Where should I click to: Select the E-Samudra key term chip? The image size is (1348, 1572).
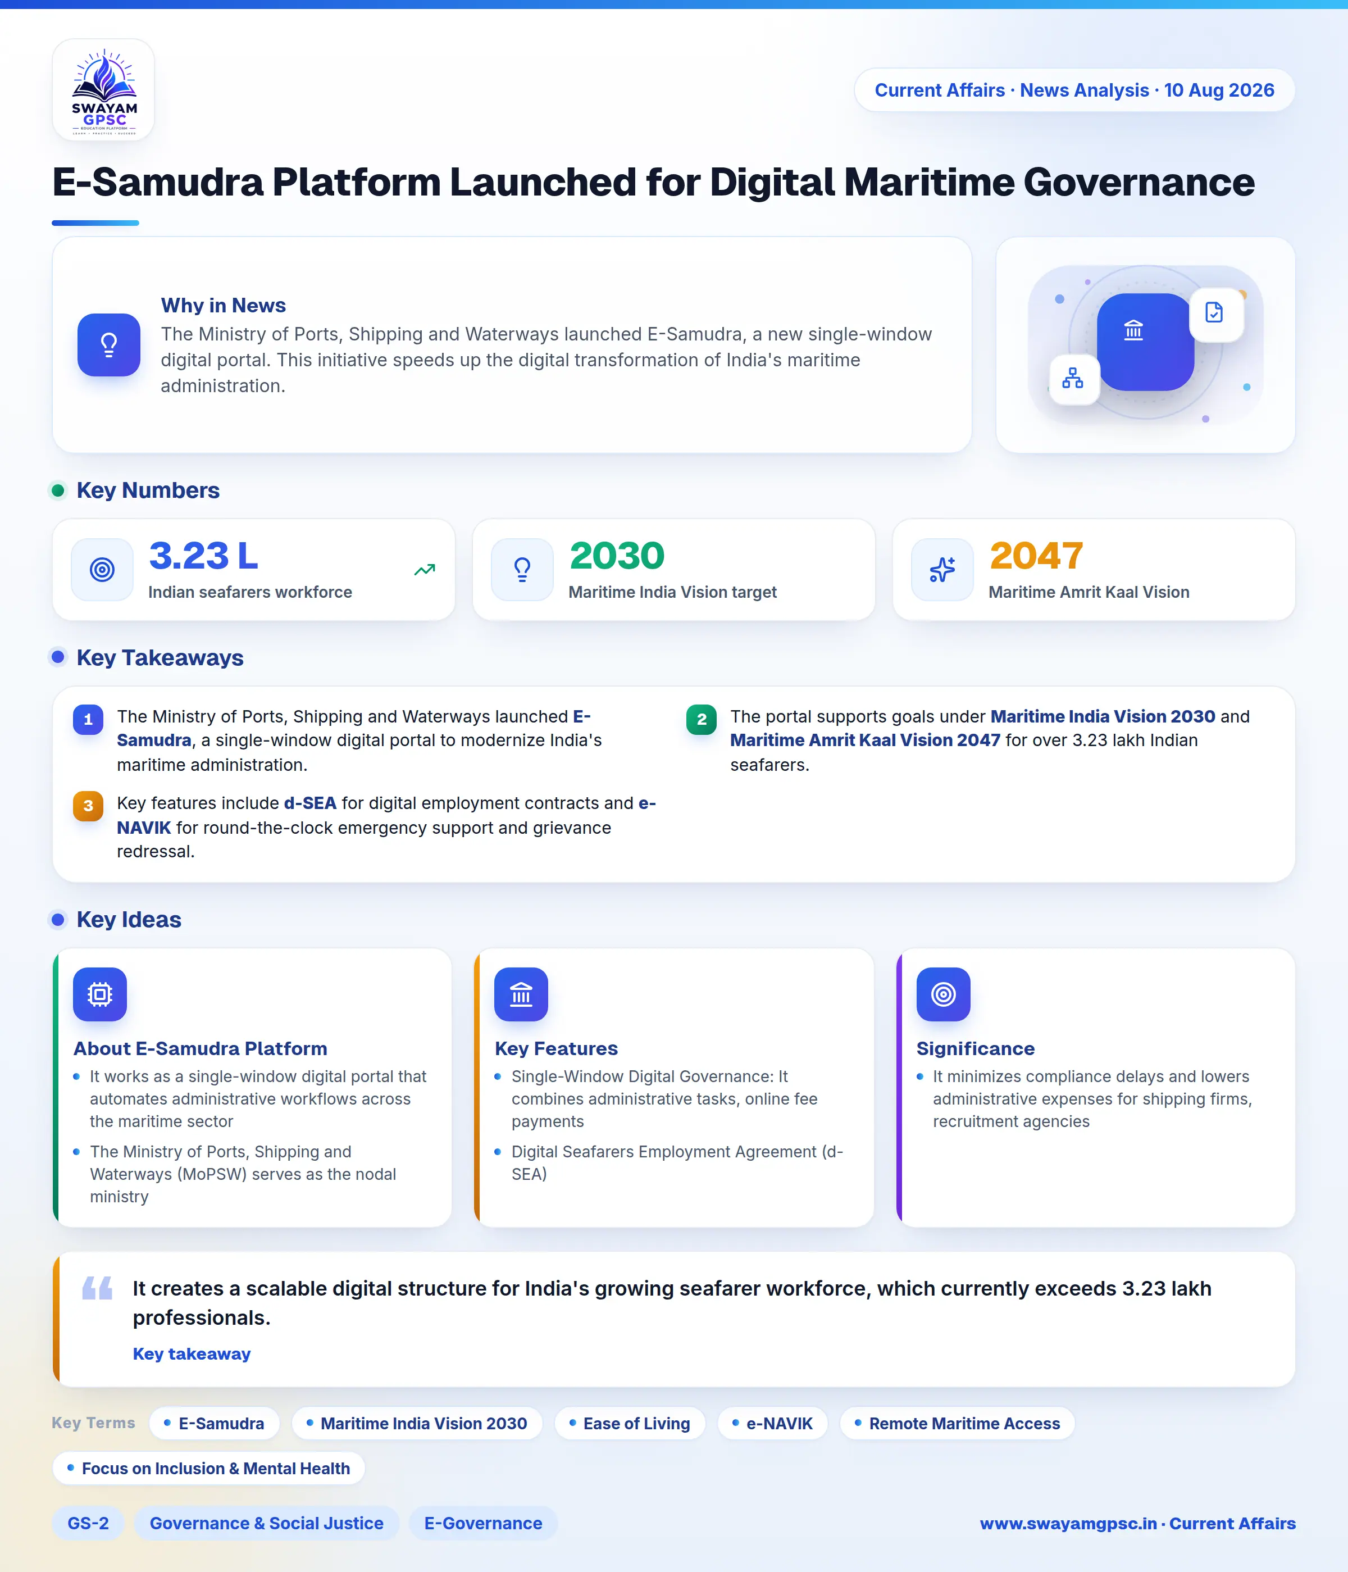coord(215,1423)
